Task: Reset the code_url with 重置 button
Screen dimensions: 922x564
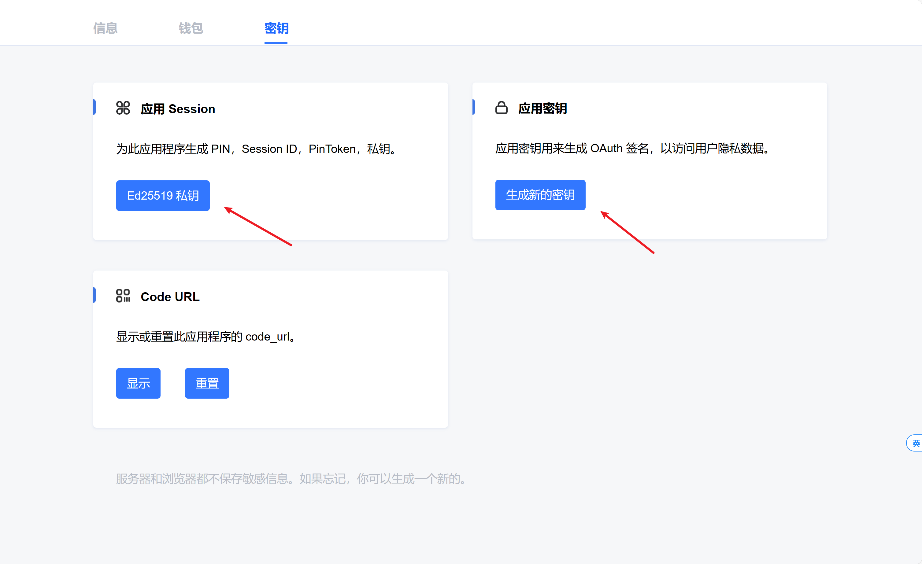Action: [x=207, y=383]
